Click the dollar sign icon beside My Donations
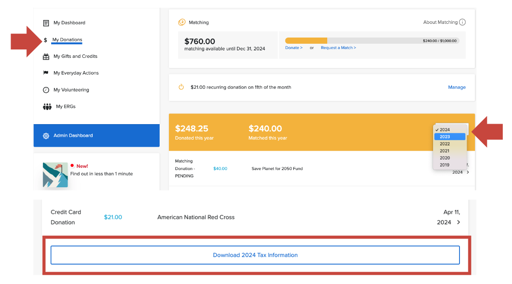 click(x=45, y=40)
